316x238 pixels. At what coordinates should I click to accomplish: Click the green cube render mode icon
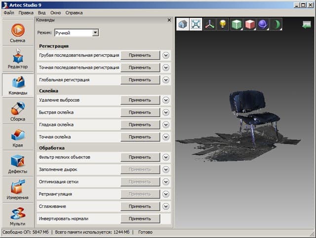237,24
